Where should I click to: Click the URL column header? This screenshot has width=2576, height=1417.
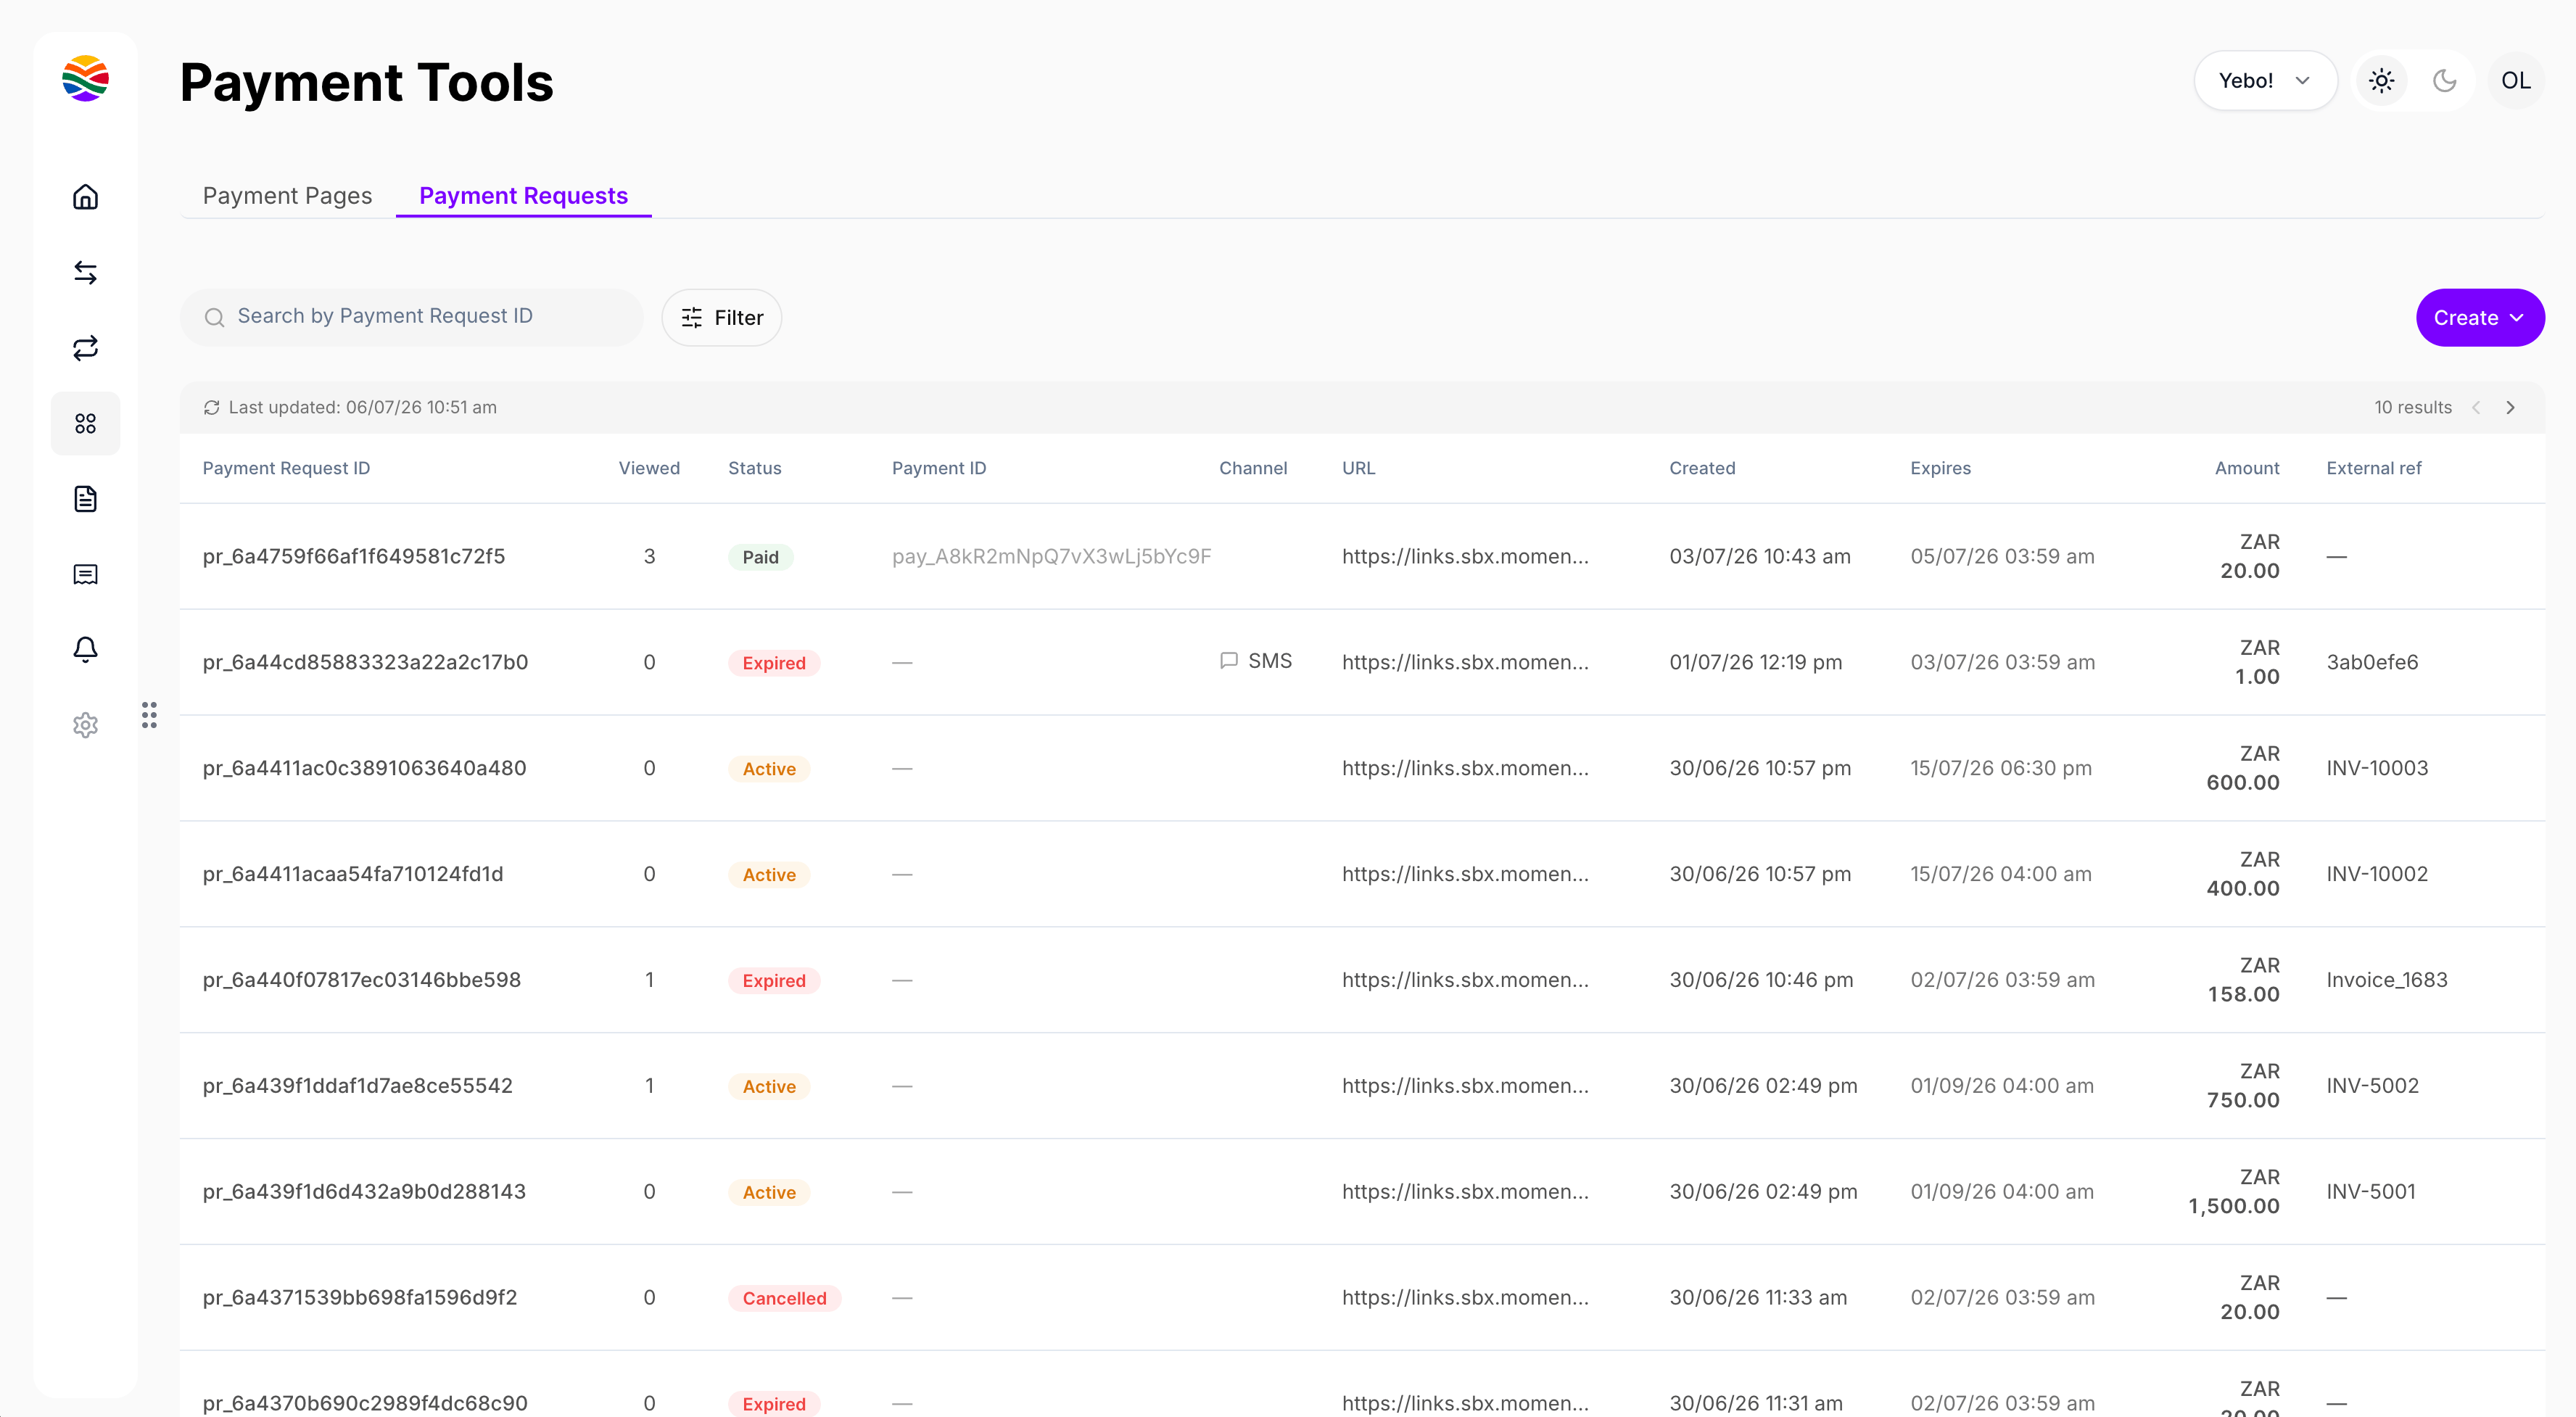pos(1358,468)
